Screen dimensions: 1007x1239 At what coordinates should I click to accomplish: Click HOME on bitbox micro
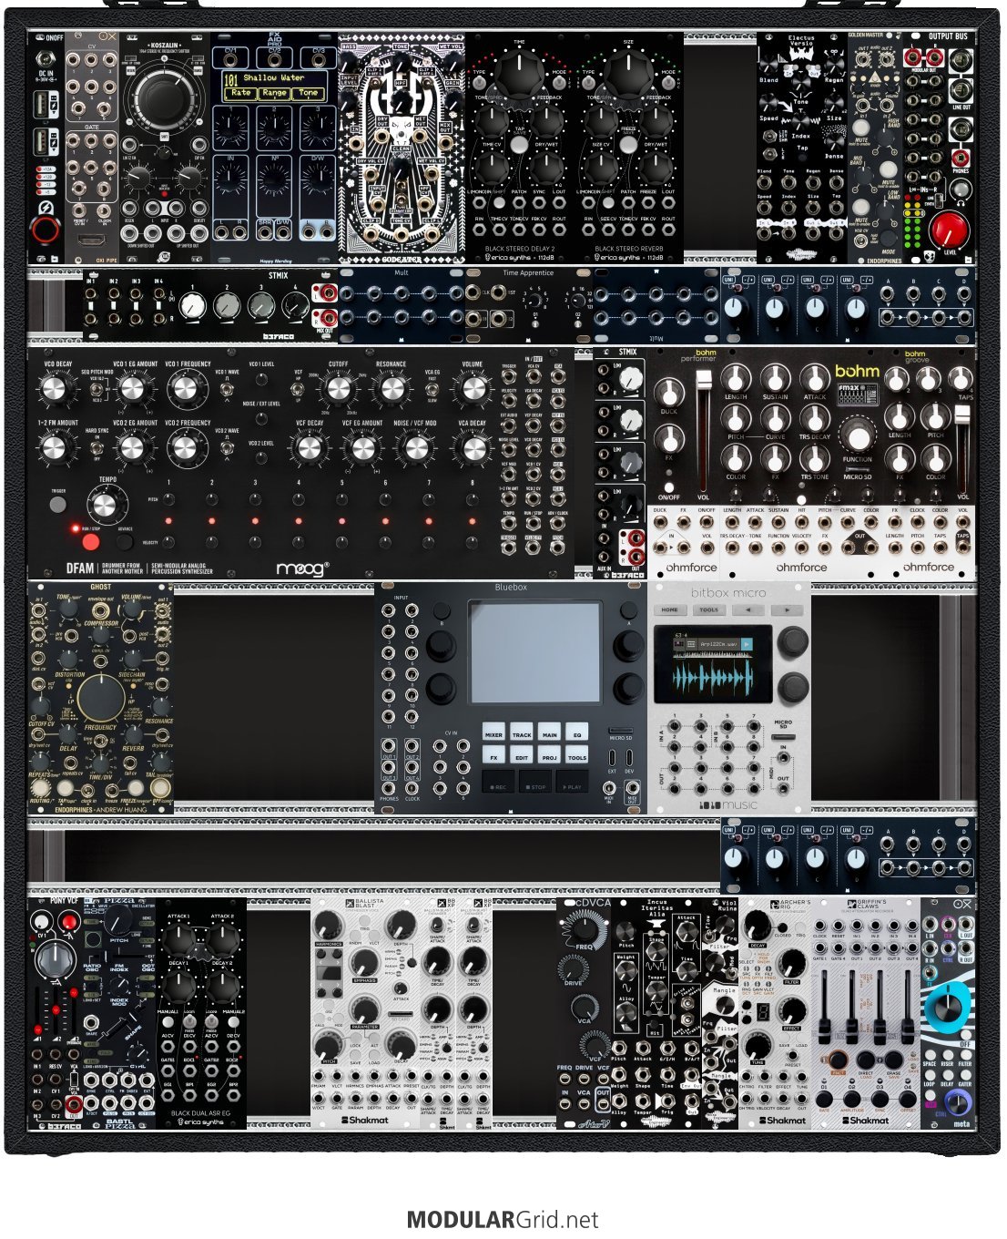point(670,609)
